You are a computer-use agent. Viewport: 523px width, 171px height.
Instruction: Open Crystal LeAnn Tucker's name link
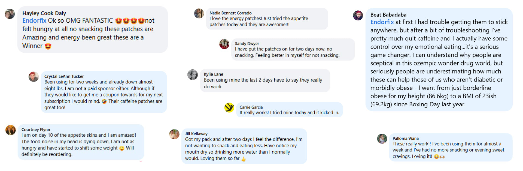coord(64,76)
